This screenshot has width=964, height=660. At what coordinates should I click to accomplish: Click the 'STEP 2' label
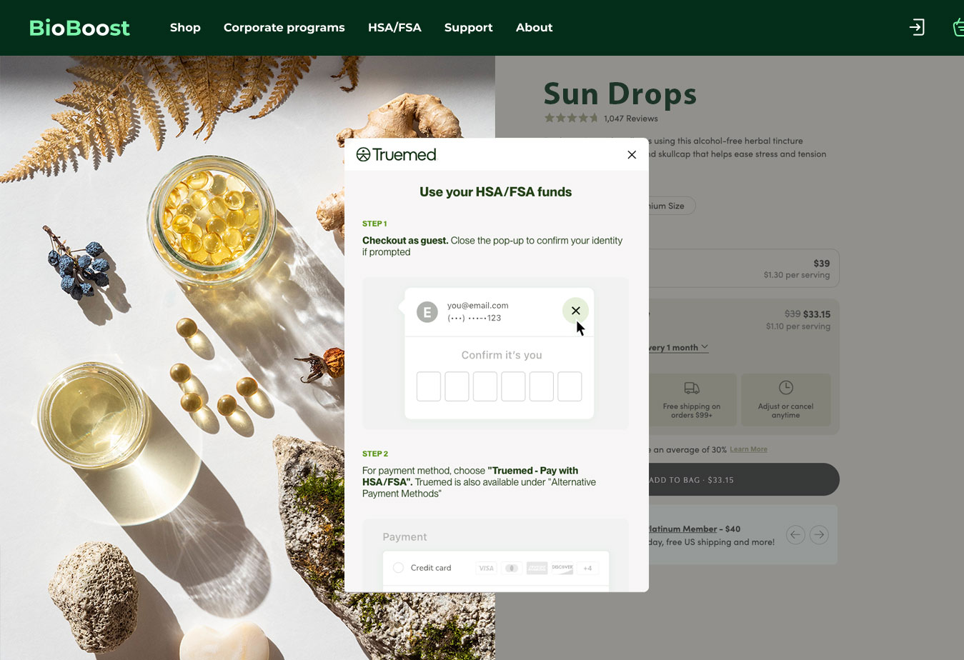(375, 454)
